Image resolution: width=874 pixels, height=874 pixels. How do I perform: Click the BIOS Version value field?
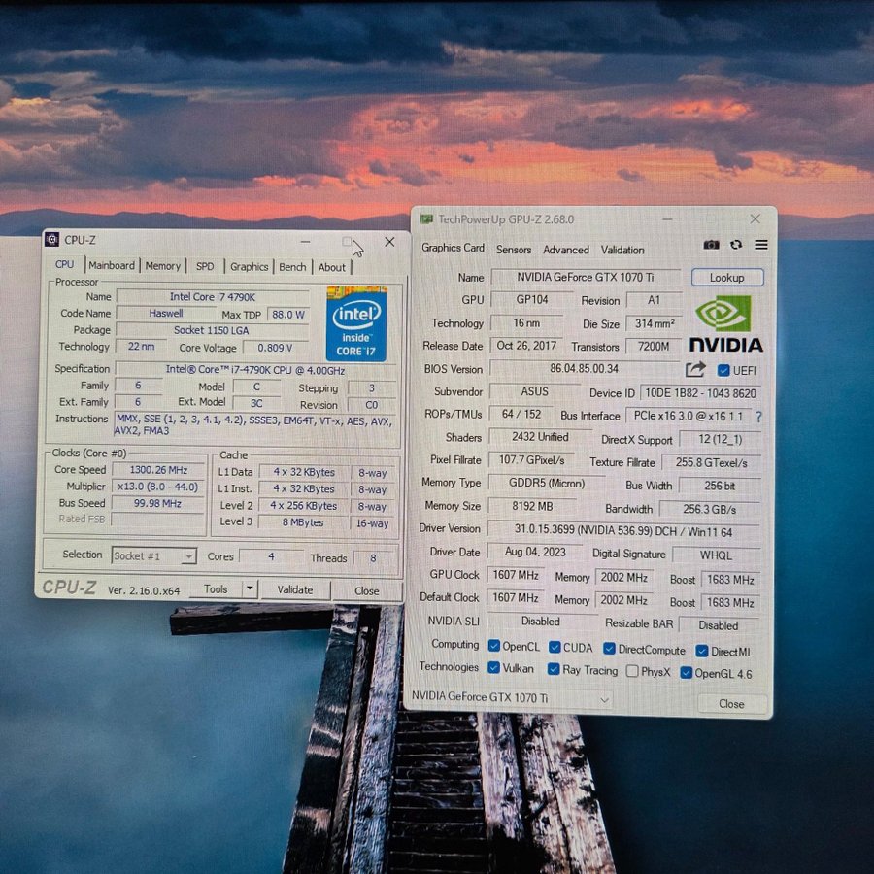point(583,370)
